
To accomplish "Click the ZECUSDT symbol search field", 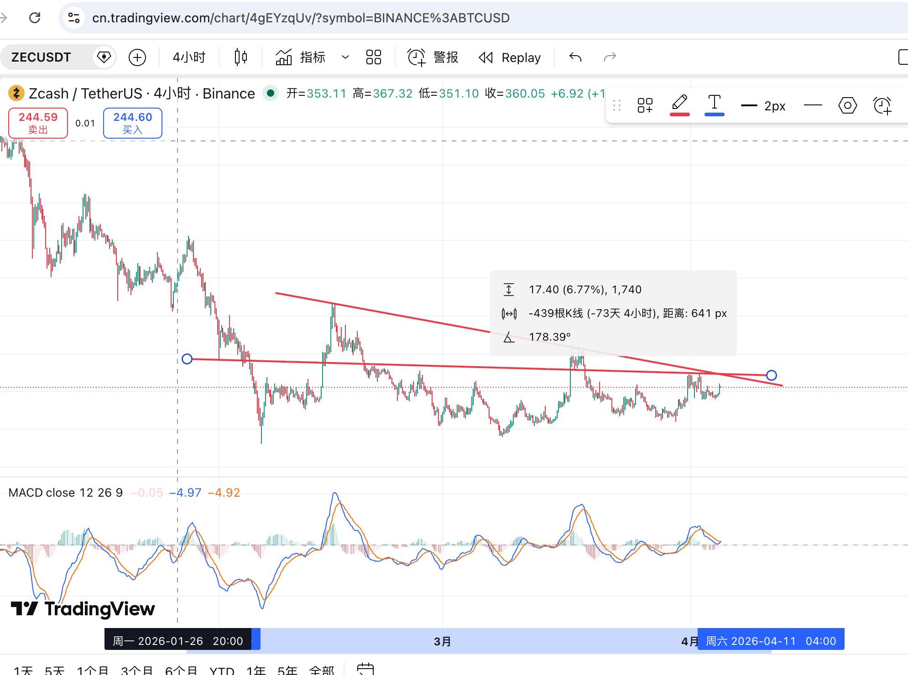I will click(x=41, y=57).
